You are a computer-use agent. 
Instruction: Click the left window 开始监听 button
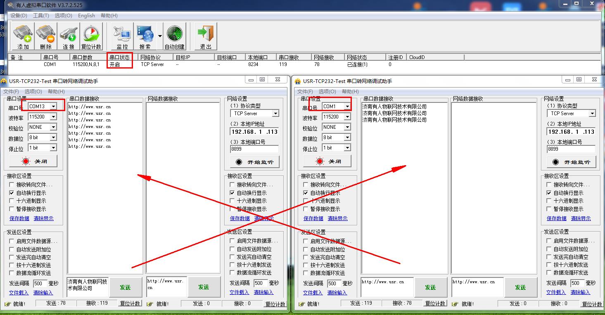255,162
